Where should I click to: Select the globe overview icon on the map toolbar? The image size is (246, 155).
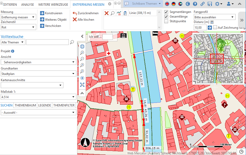click(x=82, y=47)
